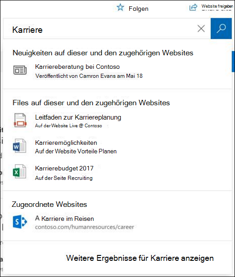Follow the site via Folgen label

click(x=139, y=9)
